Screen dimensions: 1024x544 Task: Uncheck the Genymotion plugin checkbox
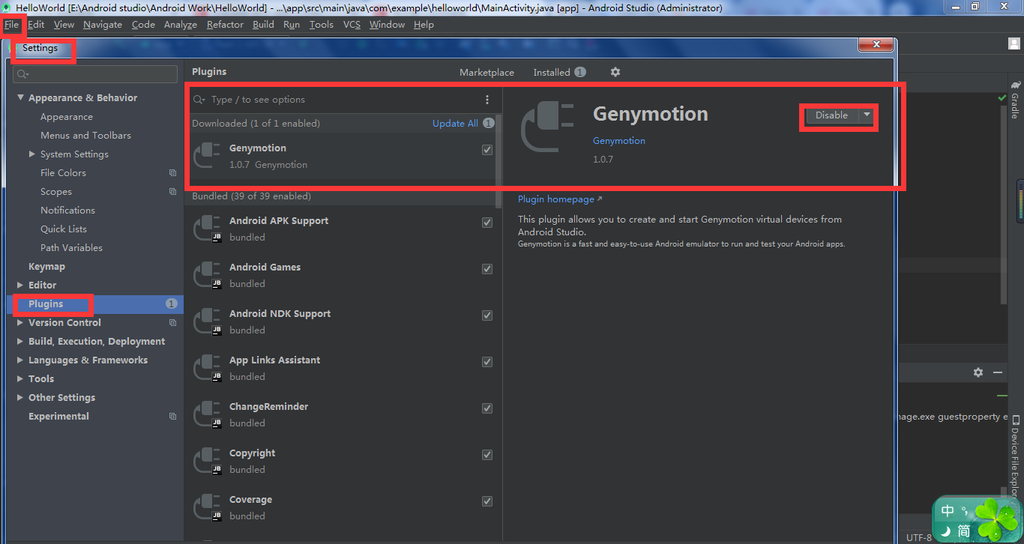point(487,150)
